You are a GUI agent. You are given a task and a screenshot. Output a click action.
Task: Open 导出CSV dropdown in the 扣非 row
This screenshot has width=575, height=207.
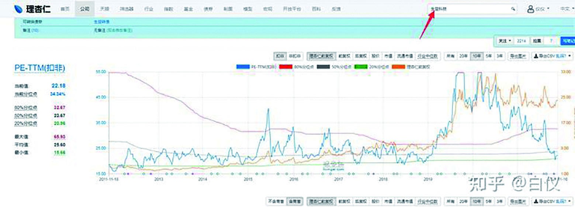coord(552,56)
